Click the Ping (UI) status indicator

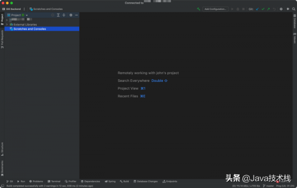tap(285, 186)
